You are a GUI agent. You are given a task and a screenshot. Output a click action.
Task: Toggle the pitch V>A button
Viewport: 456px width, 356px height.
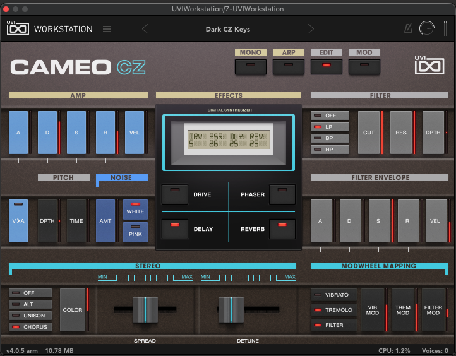(18, 221)
